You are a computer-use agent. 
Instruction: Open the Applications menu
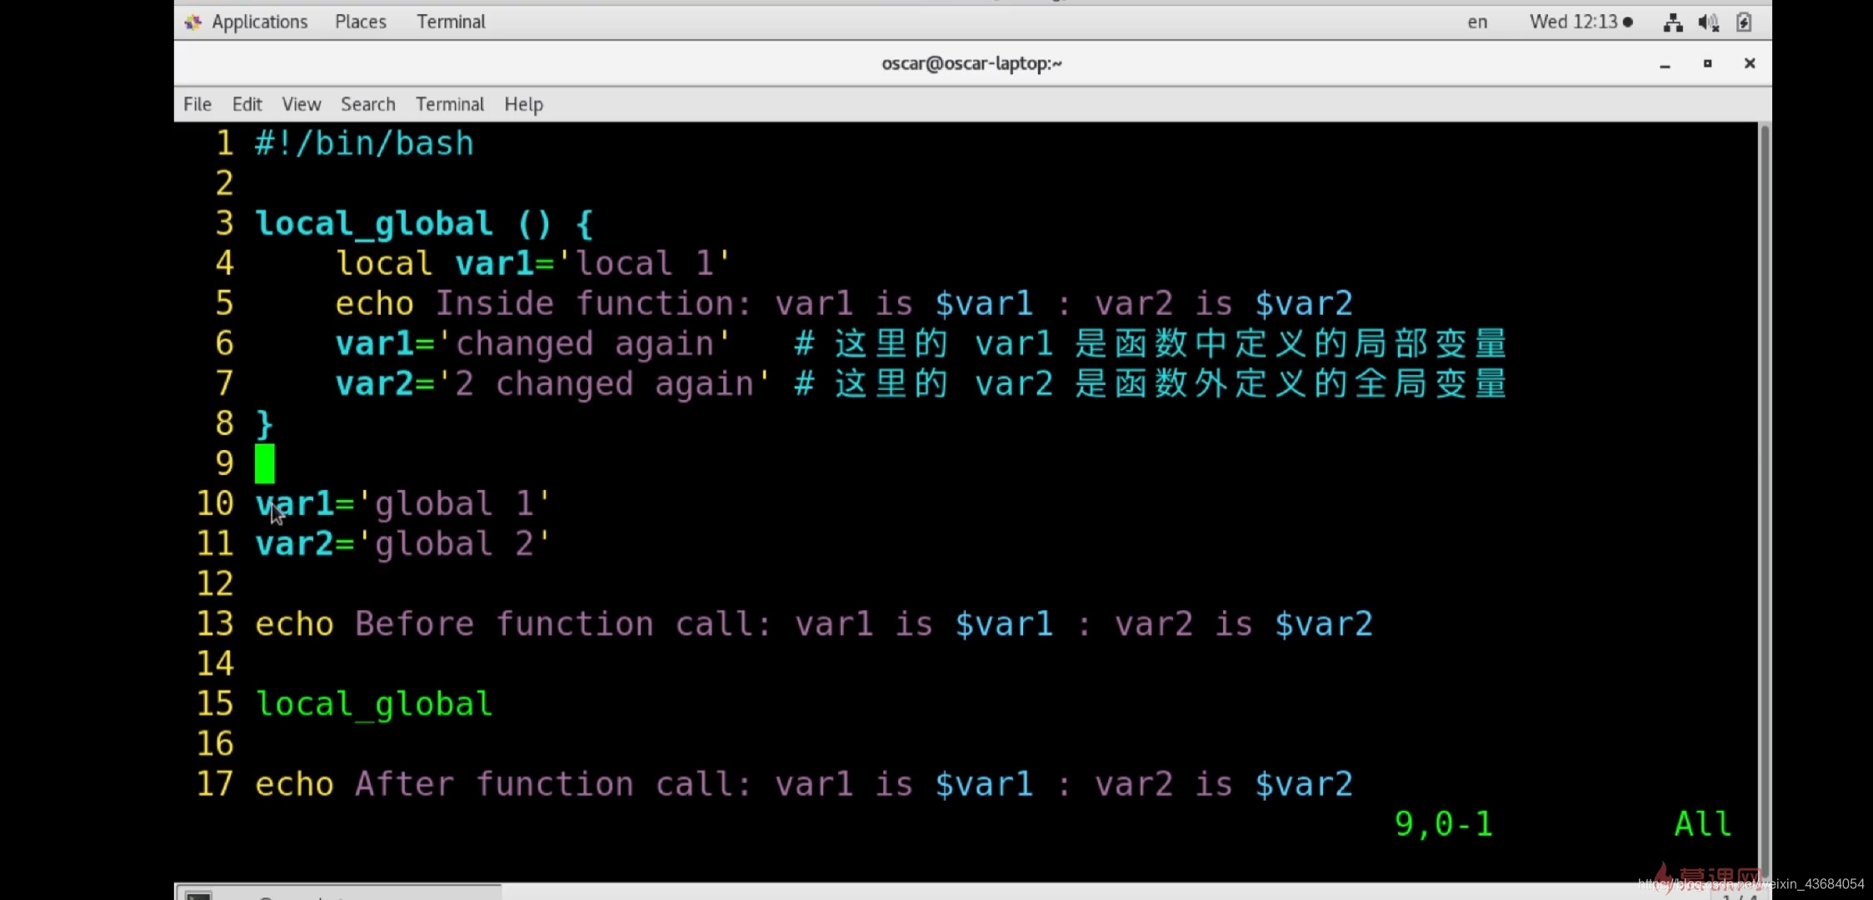pyautogui.click(x=259, y=22)
